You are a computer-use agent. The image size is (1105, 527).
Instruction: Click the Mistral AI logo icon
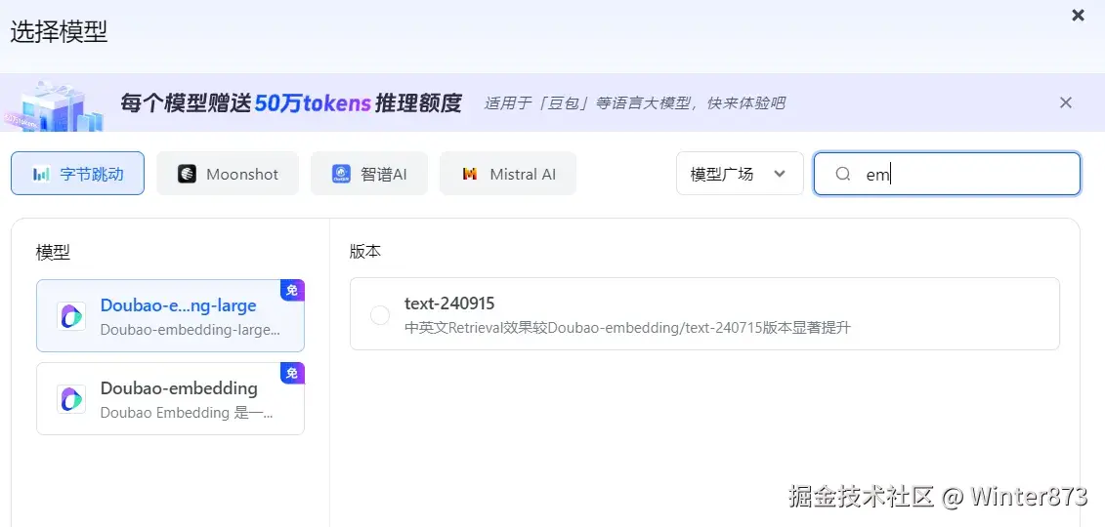[x=470, y=174]
